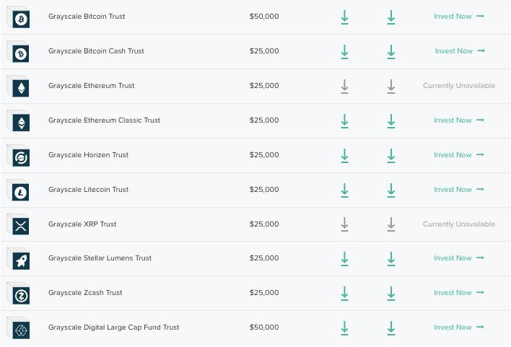Click Currently Unavailable for Ethereum Trust
The image size is (511, 347).
pyautogui.click(x=459, y=86)
